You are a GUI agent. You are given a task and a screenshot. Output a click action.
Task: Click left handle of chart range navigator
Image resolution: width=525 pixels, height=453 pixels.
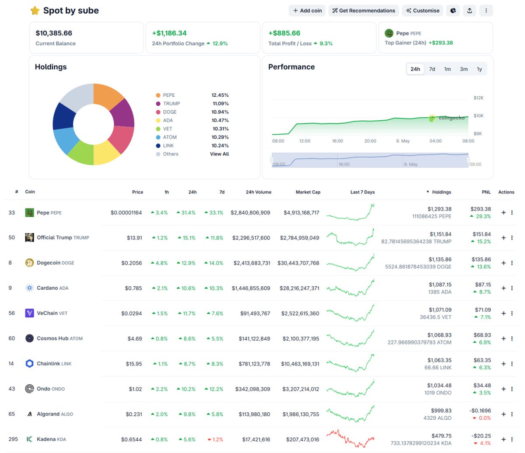pos(272,160)
